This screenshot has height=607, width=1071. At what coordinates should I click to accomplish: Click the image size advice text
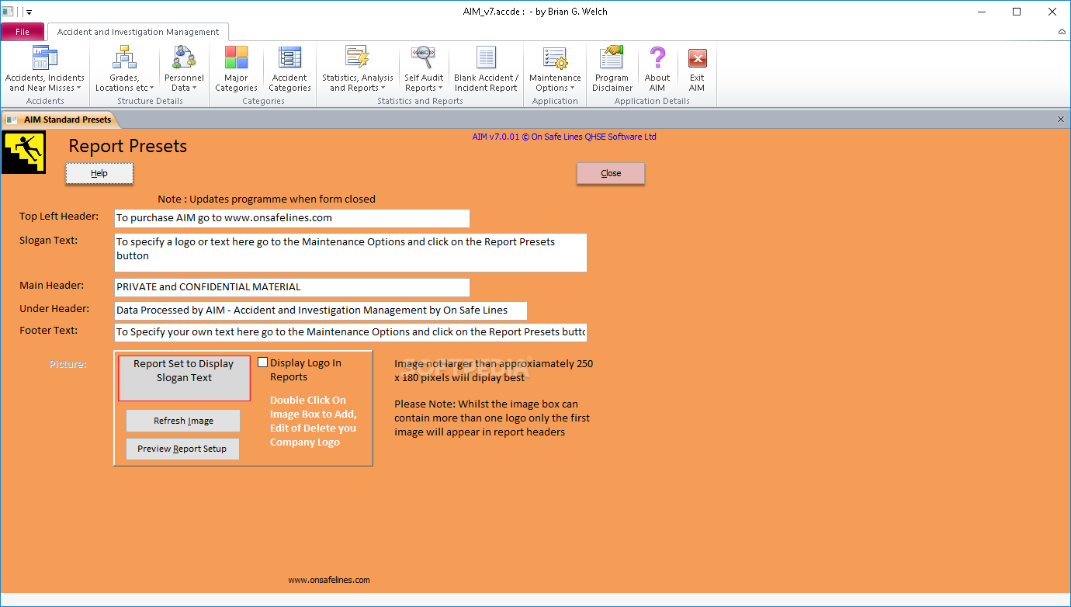click(x=494, y=370)
